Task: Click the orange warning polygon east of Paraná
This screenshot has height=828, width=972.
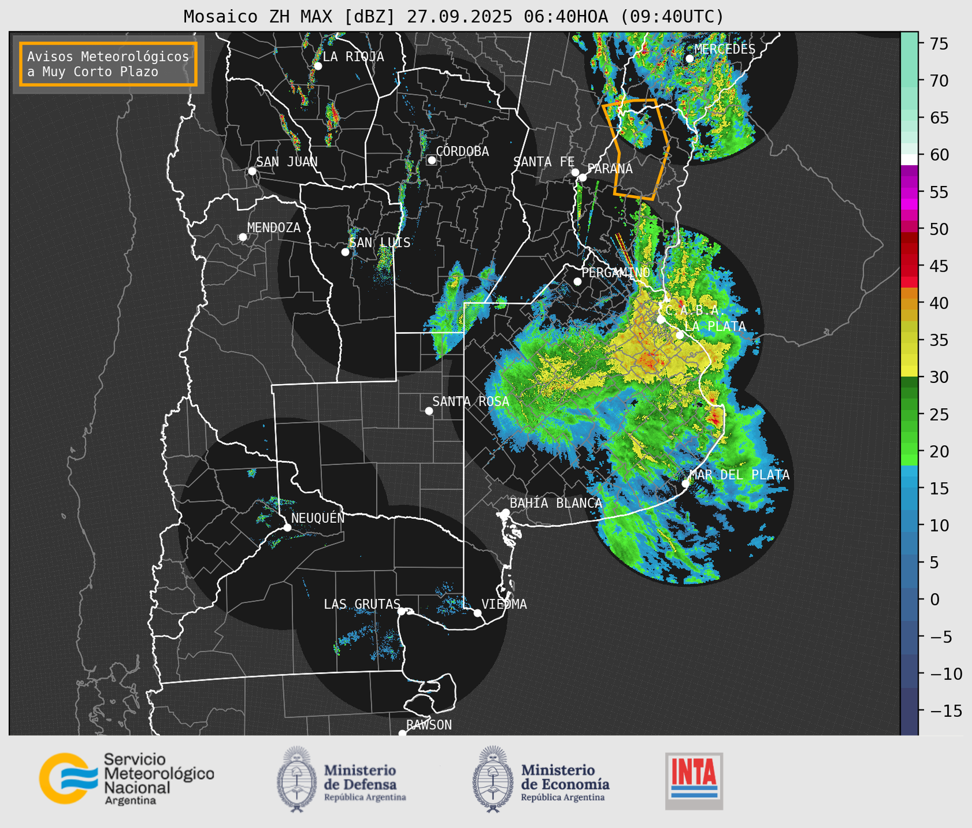Action: [637, 150]
